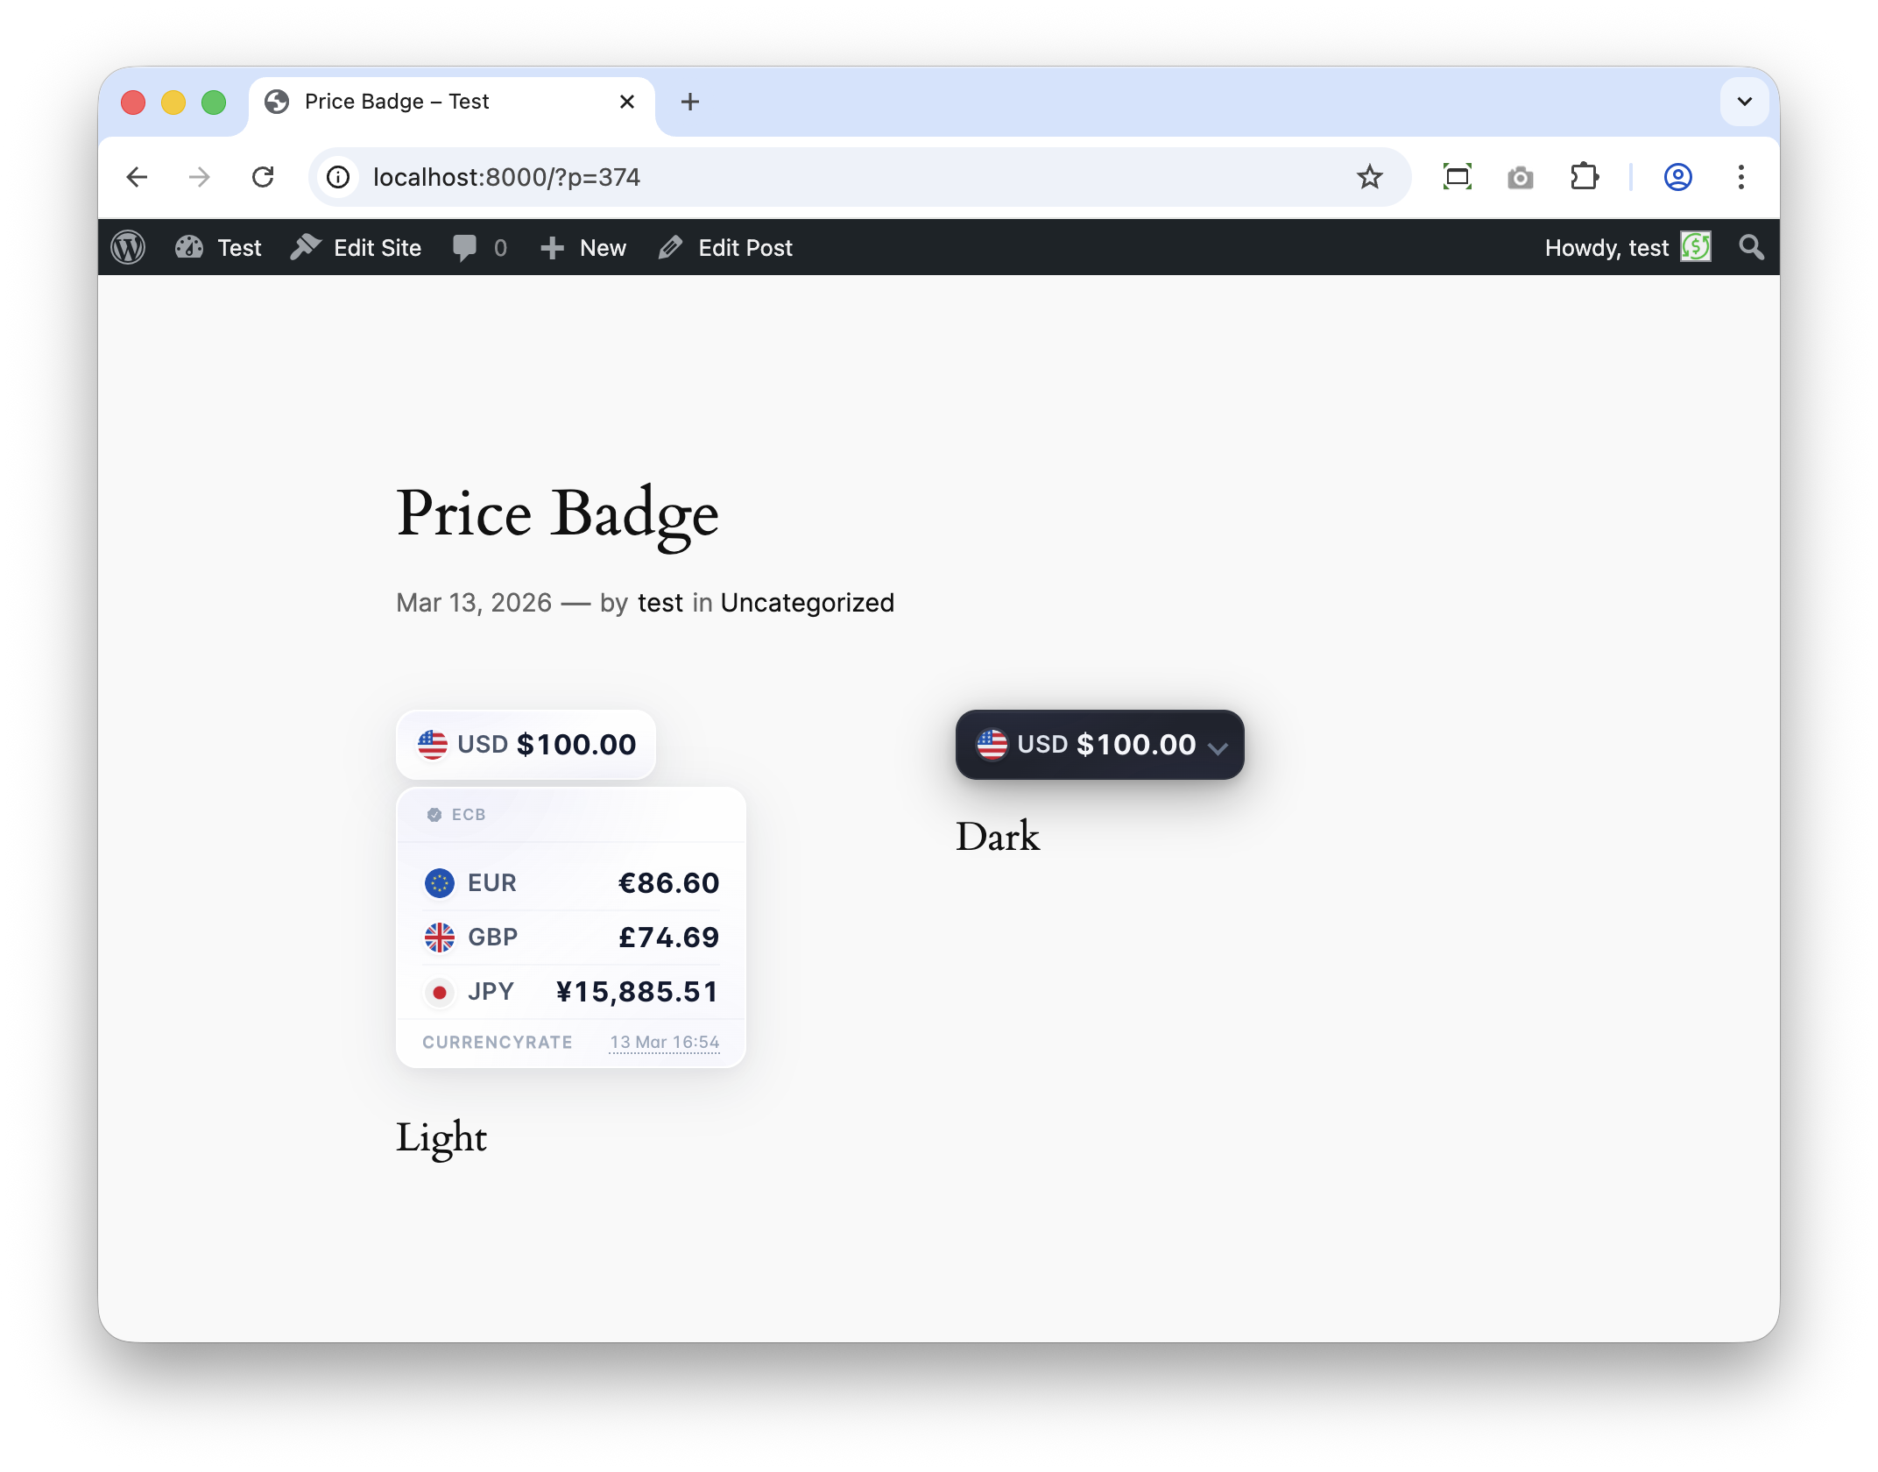The width and height of the screenshot is (1878, 1472).
Task: Click the 13 Mar 16:54 timestamp link
Action: 664,1042
